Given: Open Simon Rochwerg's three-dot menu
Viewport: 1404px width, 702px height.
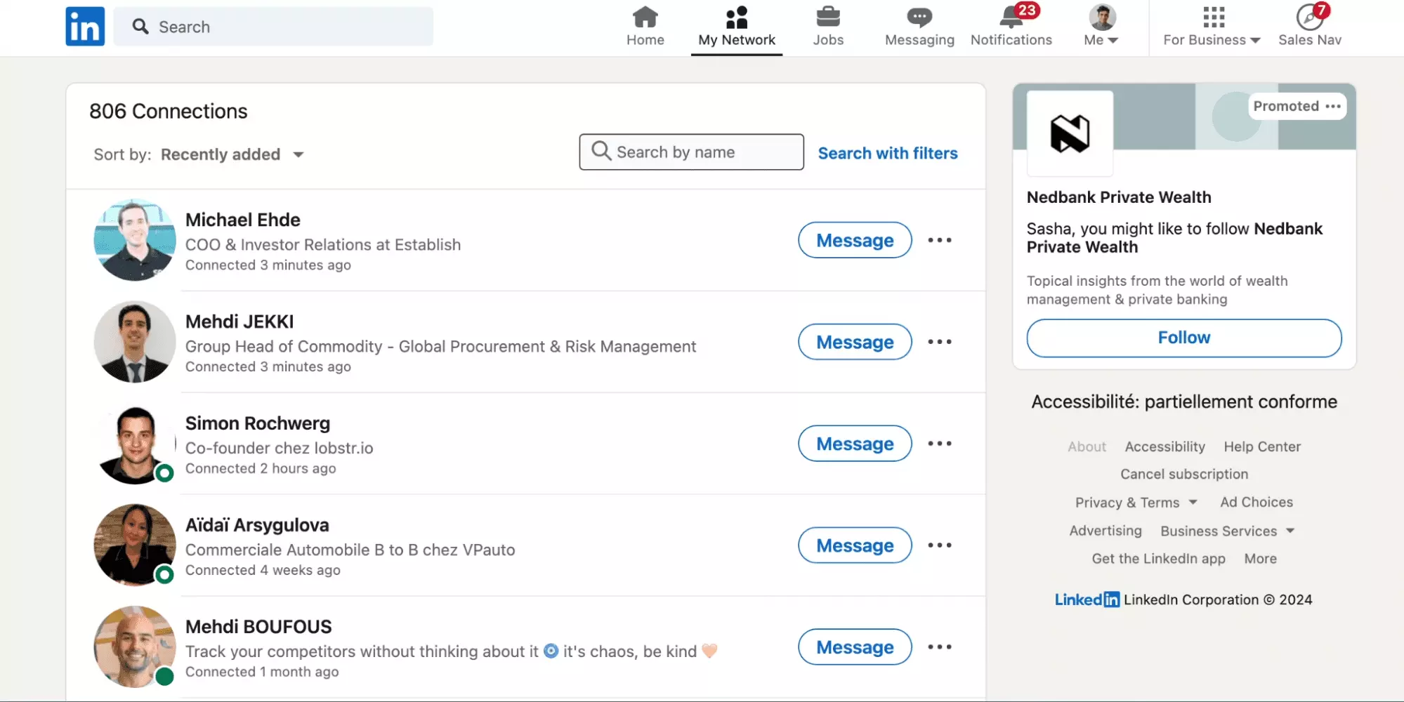Looking at the screenshot, I should coord(940,444).
